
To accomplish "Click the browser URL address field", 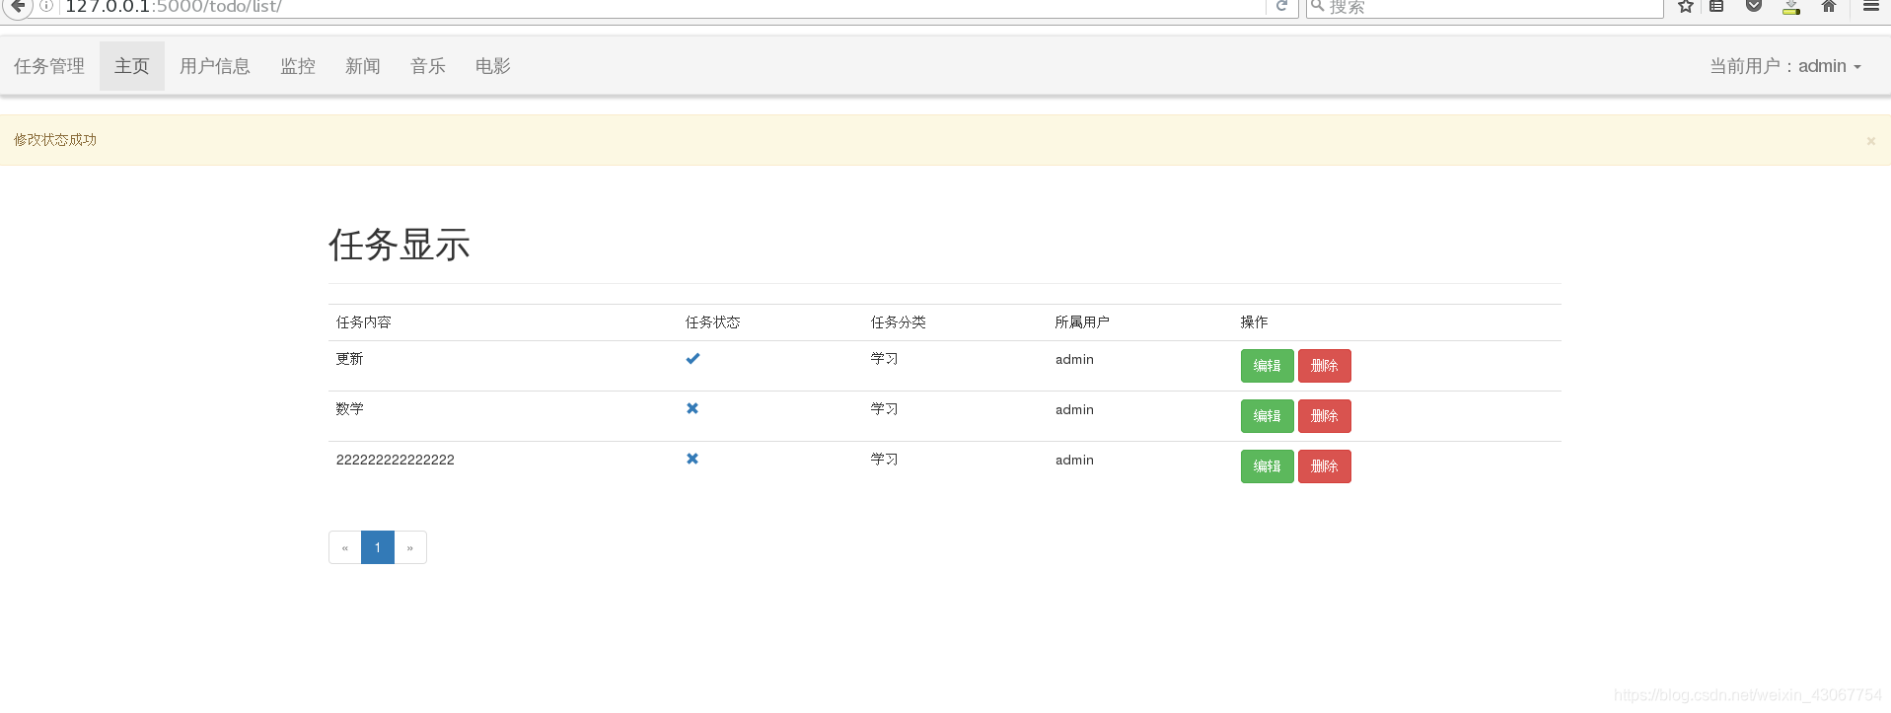I will 663,7.
